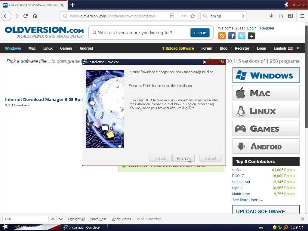Open the Firefox downloads panel

271,16
